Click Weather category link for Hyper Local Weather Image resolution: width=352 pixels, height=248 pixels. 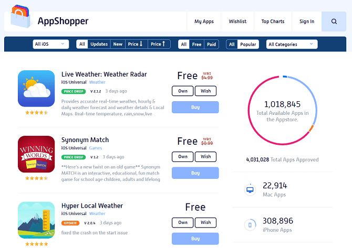[97, 213]
